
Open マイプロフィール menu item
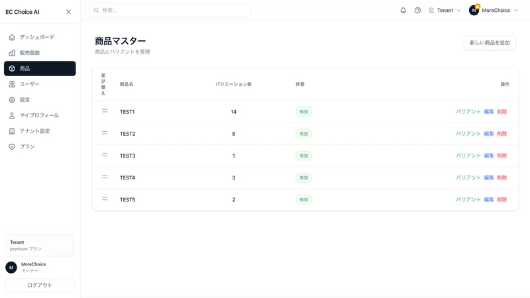[x=40, y=115]
